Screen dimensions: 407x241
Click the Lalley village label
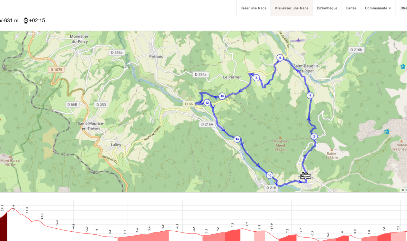[116, 145]
